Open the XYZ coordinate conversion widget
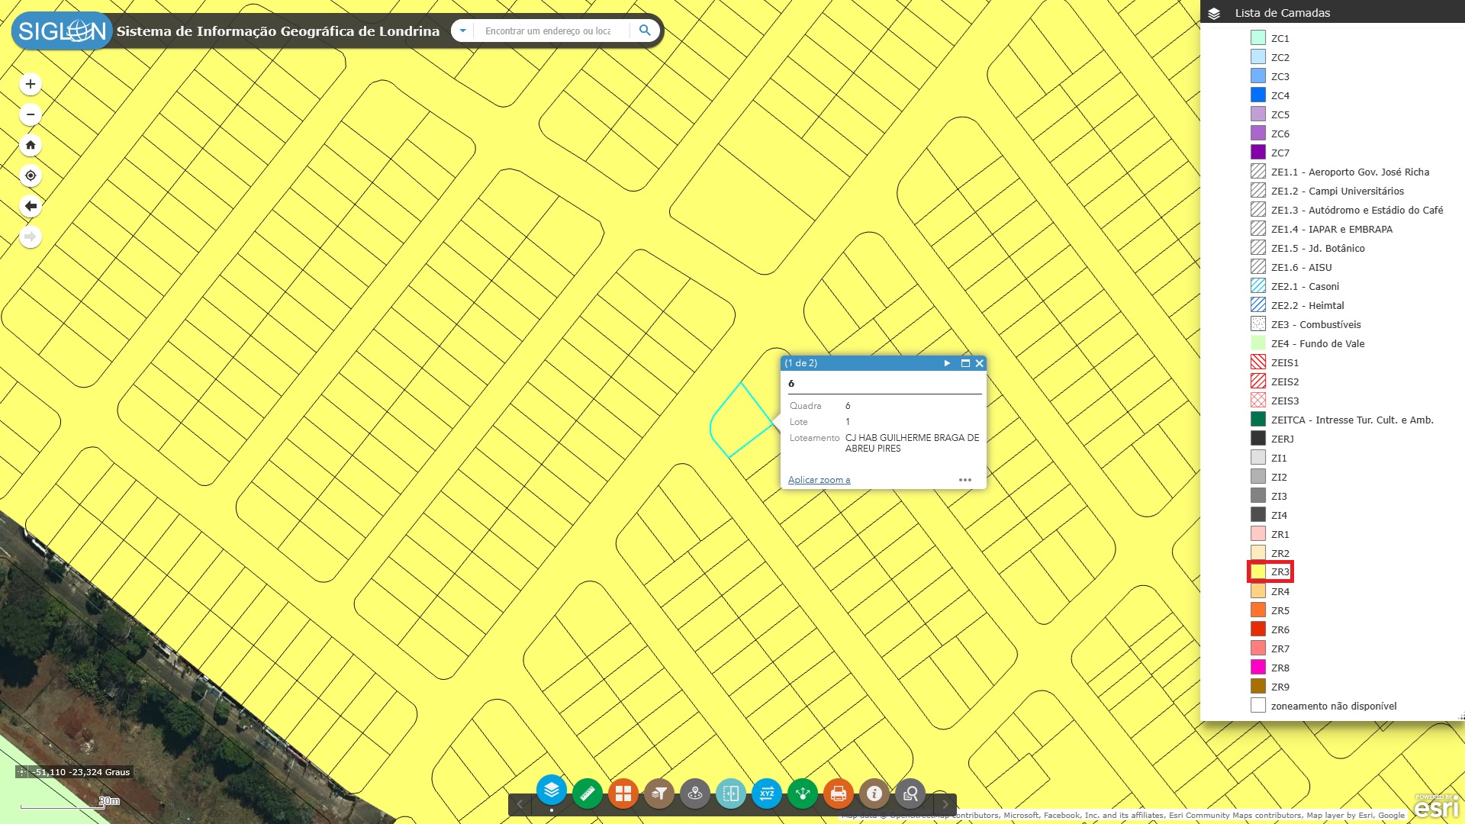The height and width of the screenshot is (824, 1465). tap(767, 793)
